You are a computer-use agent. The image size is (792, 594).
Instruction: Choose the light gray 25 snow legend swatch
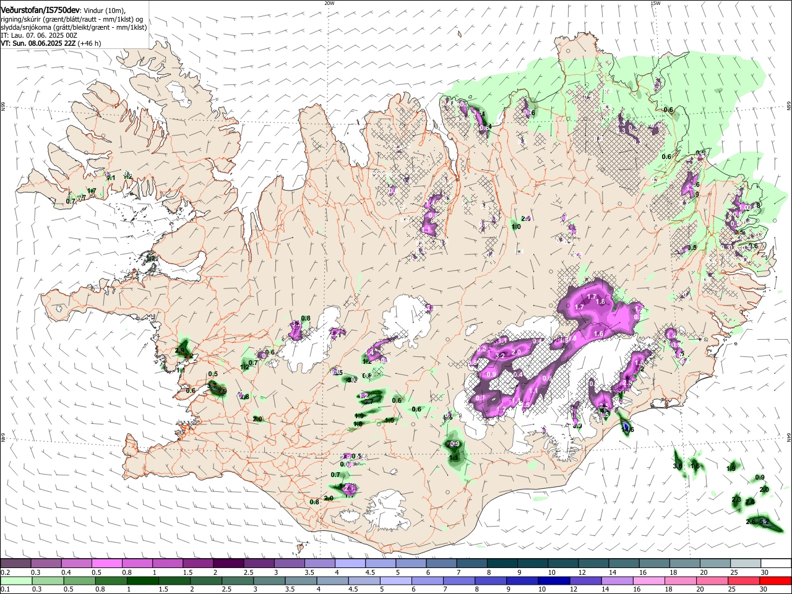pos(745,564)
